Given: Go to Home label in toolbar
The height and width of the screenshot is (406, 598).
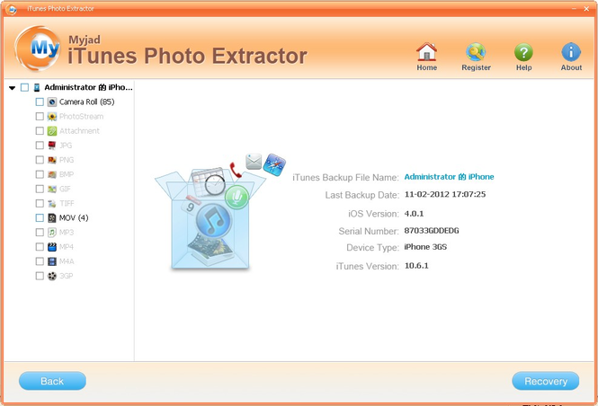Looking at the screenshot, I should 426,67.
